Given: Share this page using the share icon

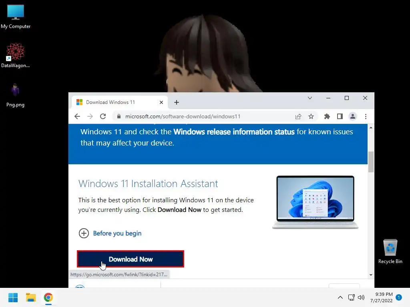Looking at the screenshot, I should pyautogui.click(x=298, y=116).
